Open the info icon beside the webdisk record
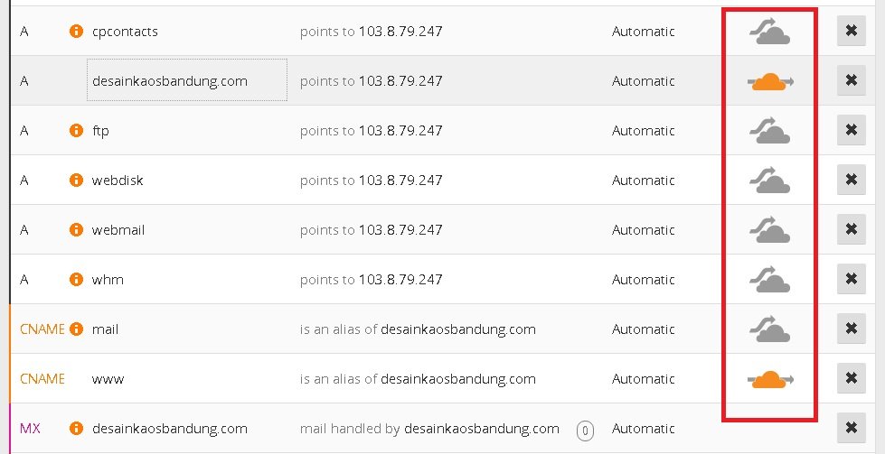The width and height of the screenshot is (885, 454). [x=77, y=181]
